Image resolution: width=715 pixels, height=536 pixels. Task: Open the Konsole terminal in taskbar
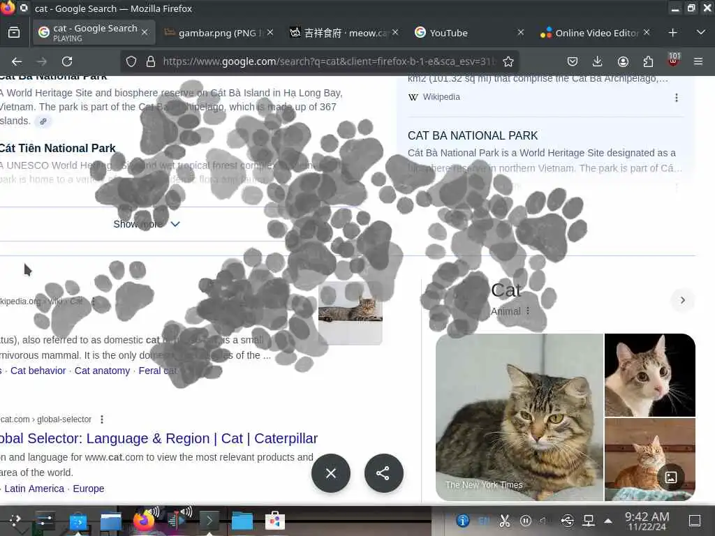pos(209,520)
